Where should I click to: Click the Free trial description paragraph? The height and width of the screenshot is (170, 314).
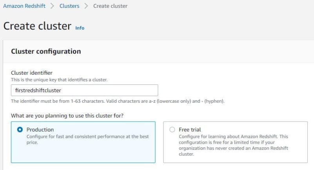pyautogui.click(x=233, y=145)
